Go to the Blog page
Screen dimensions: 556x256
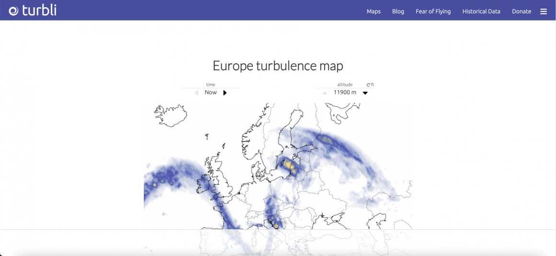point(398,11)
